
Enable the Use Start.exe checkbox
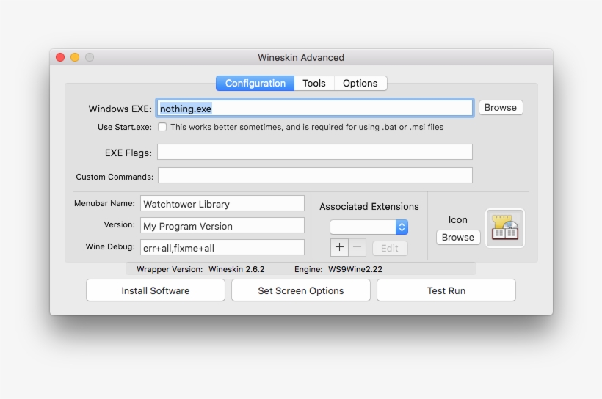162,127
